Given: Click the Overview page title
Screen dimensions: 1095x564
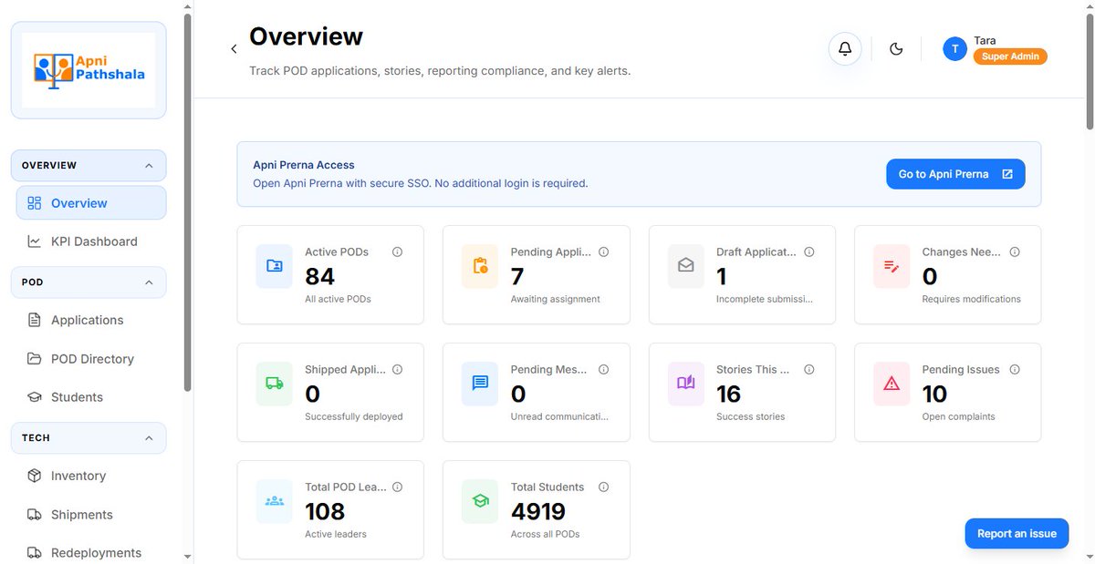Looking at the screenshot, I should click(306, 36).
